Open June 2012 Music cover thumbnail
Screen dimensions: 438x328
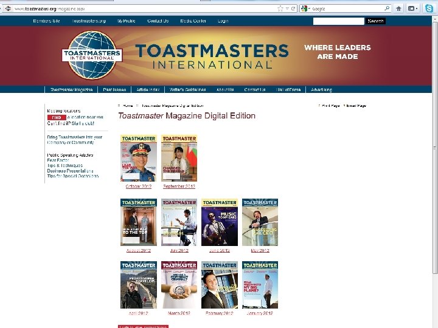pyautogui.click(x=220, y=222)
